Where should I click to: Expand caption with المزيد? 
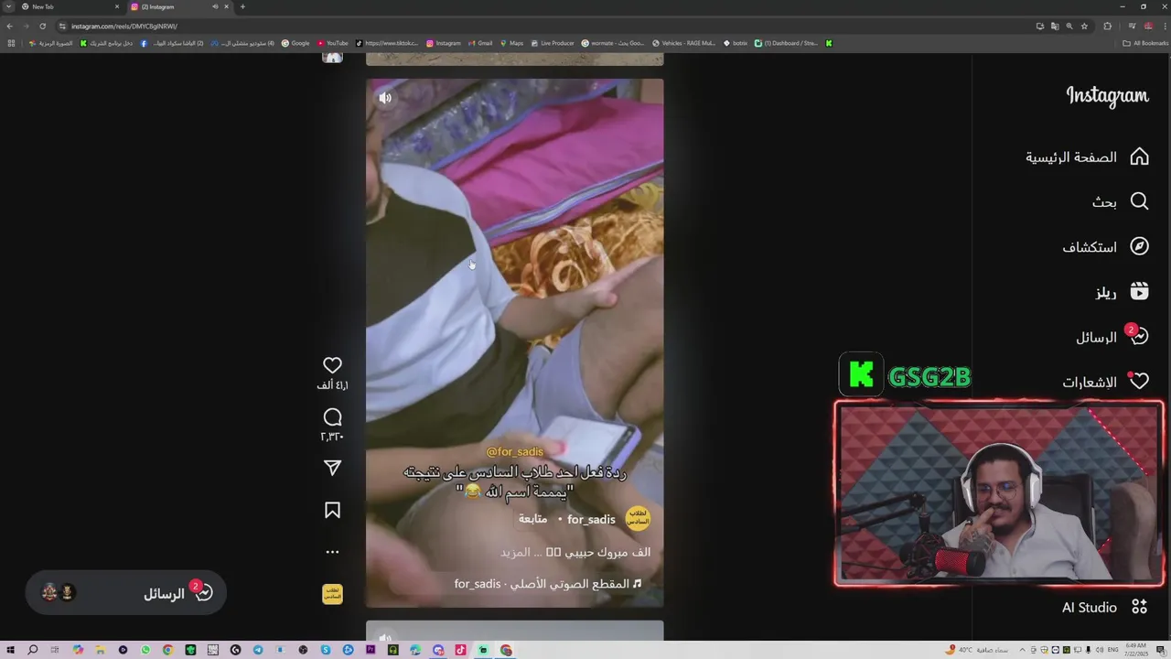tap(516, 552)
